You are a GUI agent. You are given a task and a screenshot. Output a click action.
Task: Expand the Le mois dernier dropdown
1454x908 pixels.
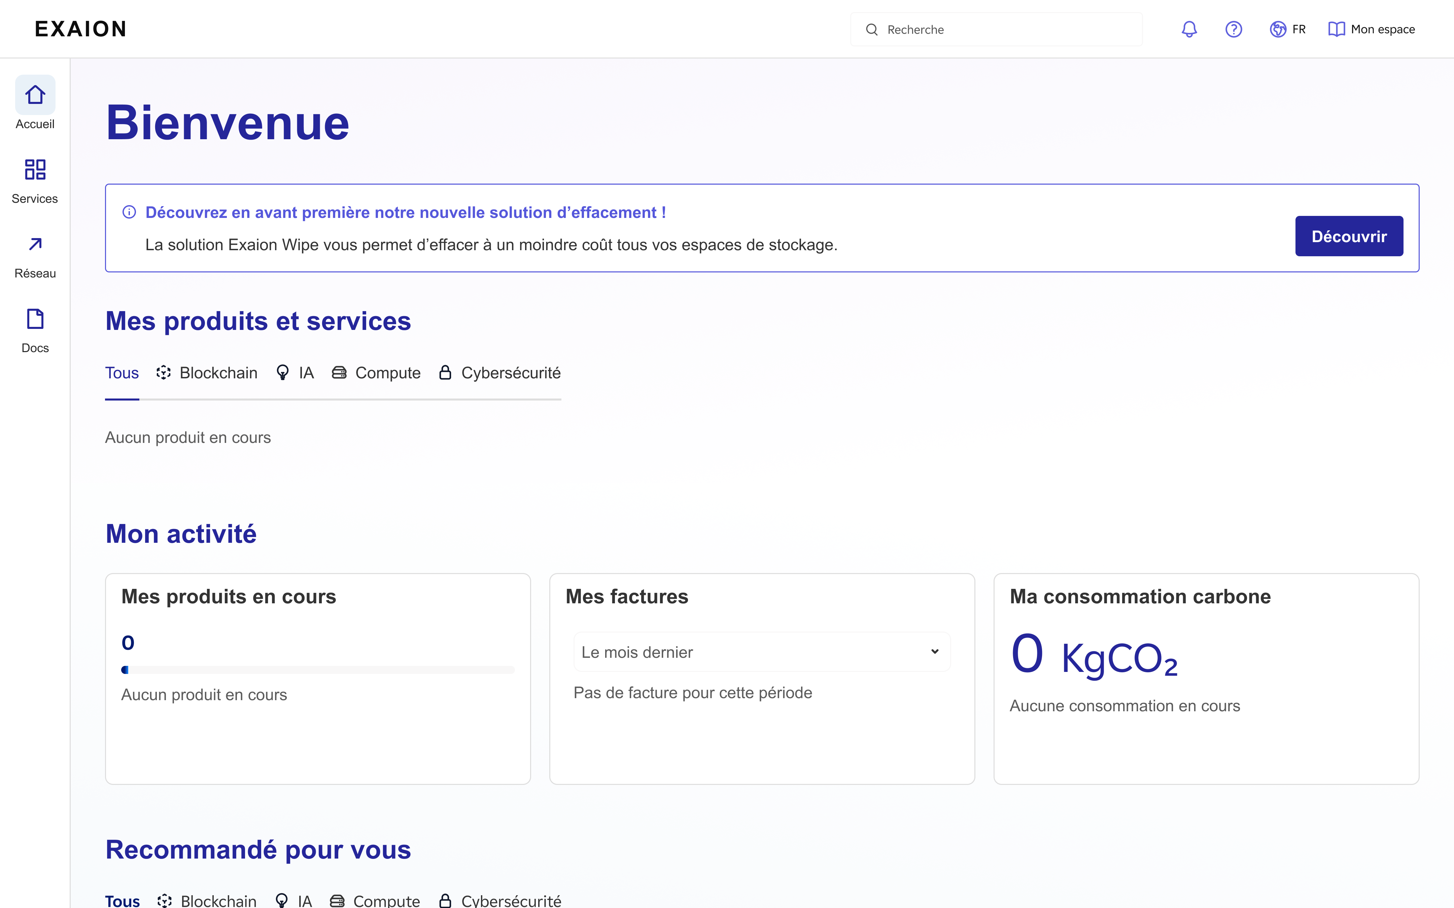tap(761, 652)
